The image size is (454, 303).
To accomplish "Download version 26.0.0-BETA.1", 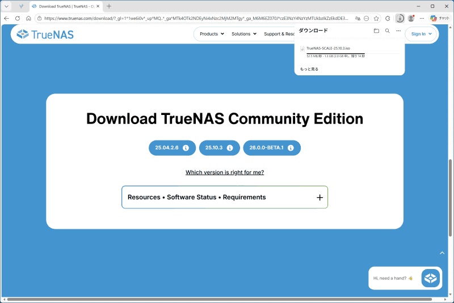I will tap(266, 148).
